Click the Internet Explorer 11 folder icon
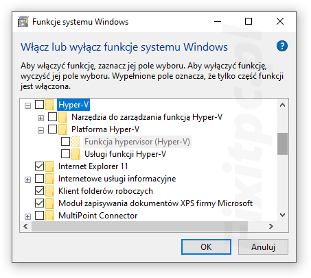The image size is (311, 278). pyautogui.click(x=49, y=166)
